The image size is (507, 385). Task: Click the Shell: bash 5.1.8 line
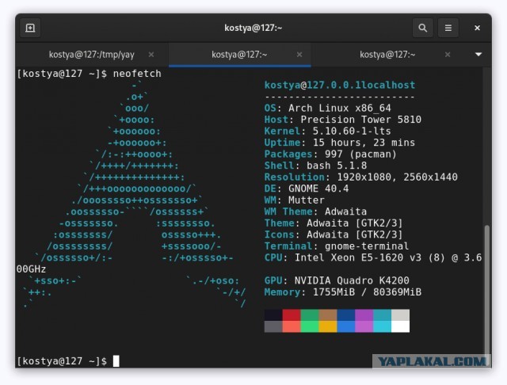[x=315, y=166]
